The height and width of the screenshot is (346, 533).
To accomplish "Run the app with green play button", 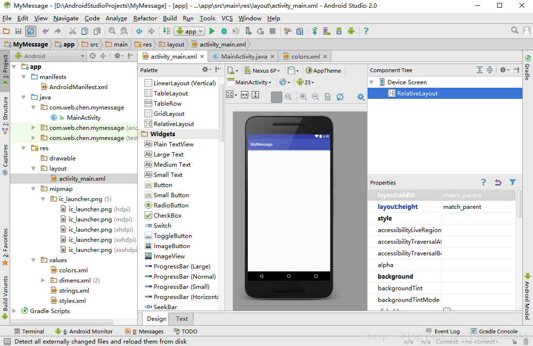I will point(212,31).
